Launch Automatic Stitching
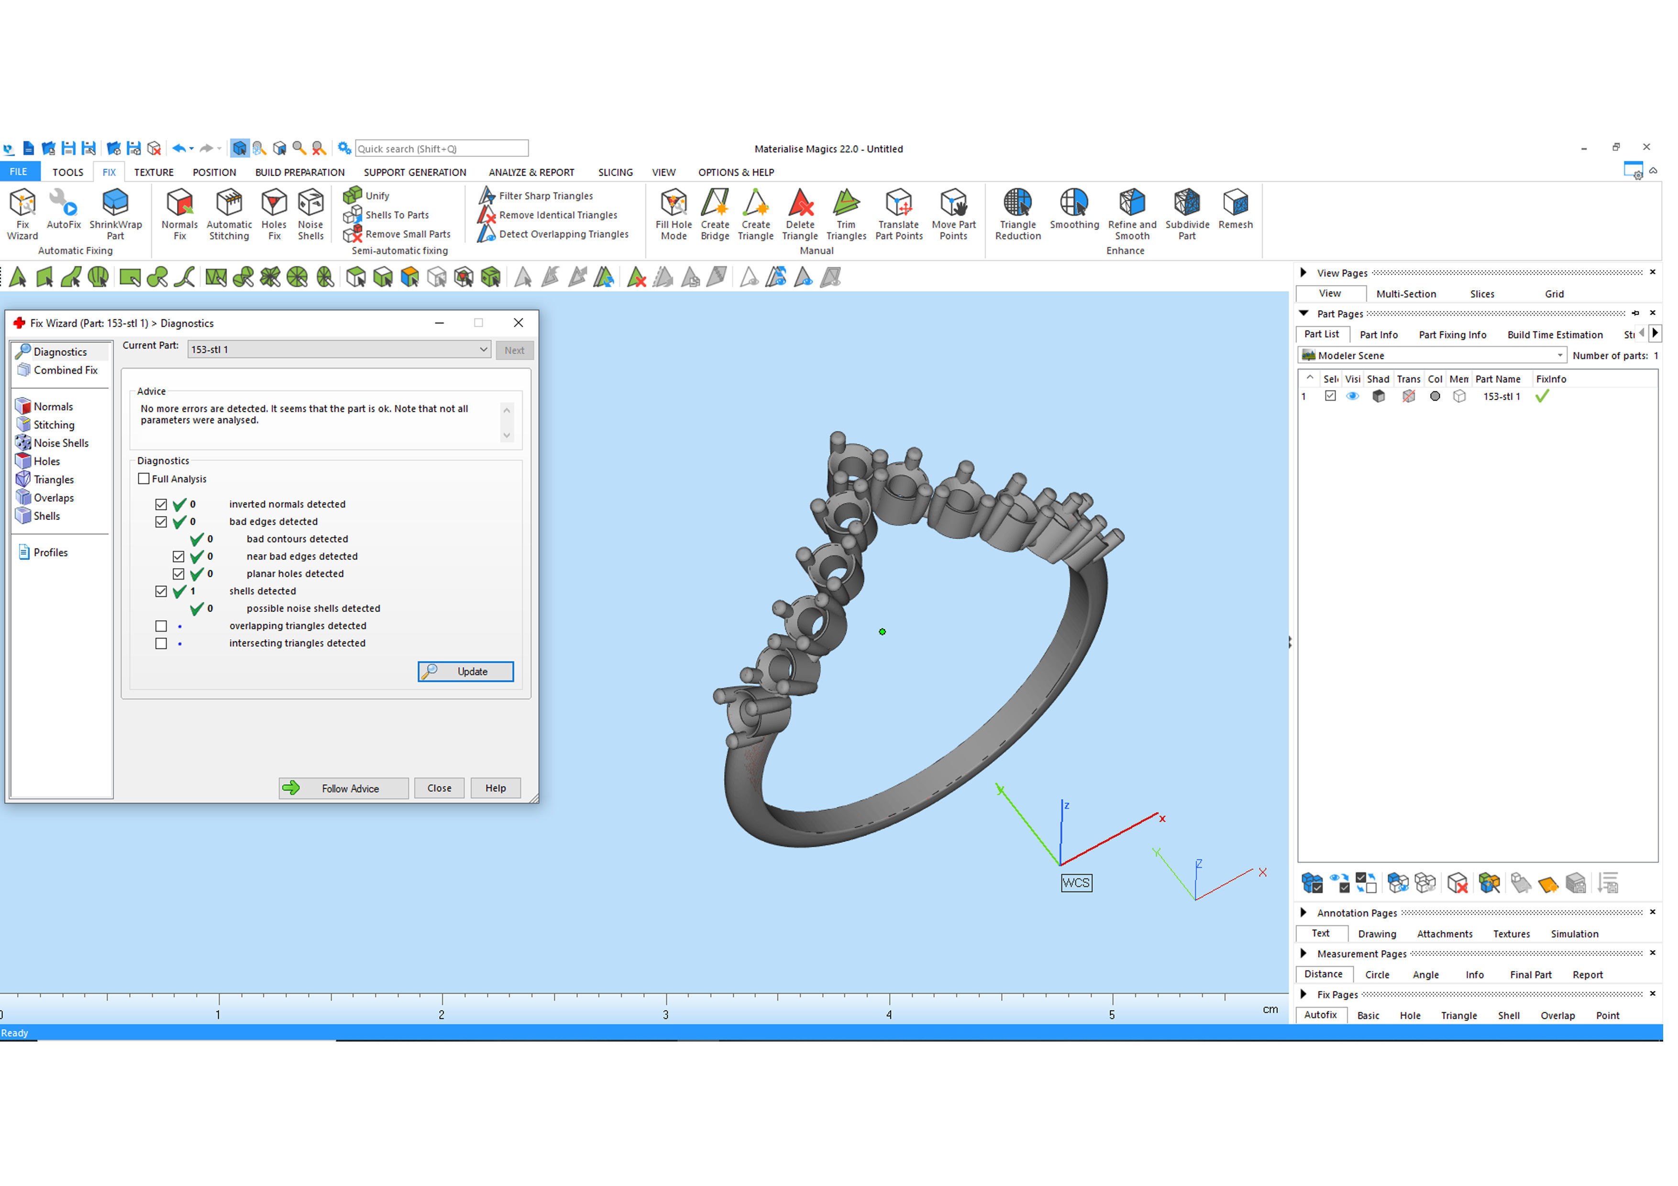The image size is (1678, 1186). (229, 214)
